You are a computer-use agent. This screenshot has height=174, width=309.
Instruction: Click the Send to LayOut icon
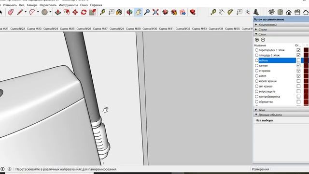183,12
